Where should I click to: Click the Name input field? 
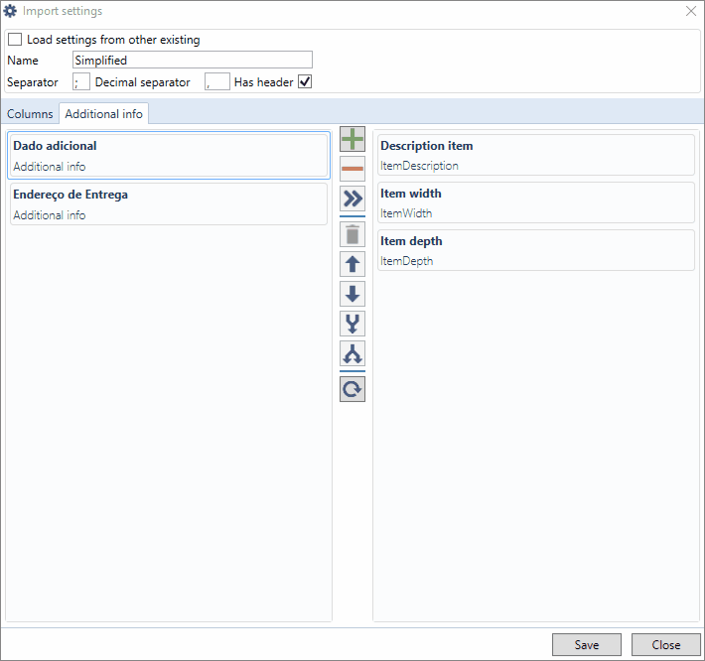pos(193,60)
